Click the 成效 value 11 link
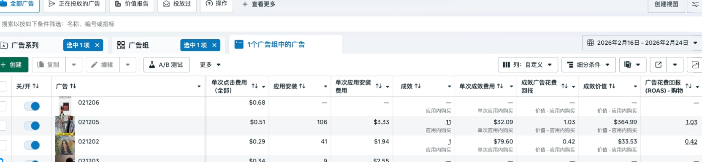 click(x=448, y=122)
